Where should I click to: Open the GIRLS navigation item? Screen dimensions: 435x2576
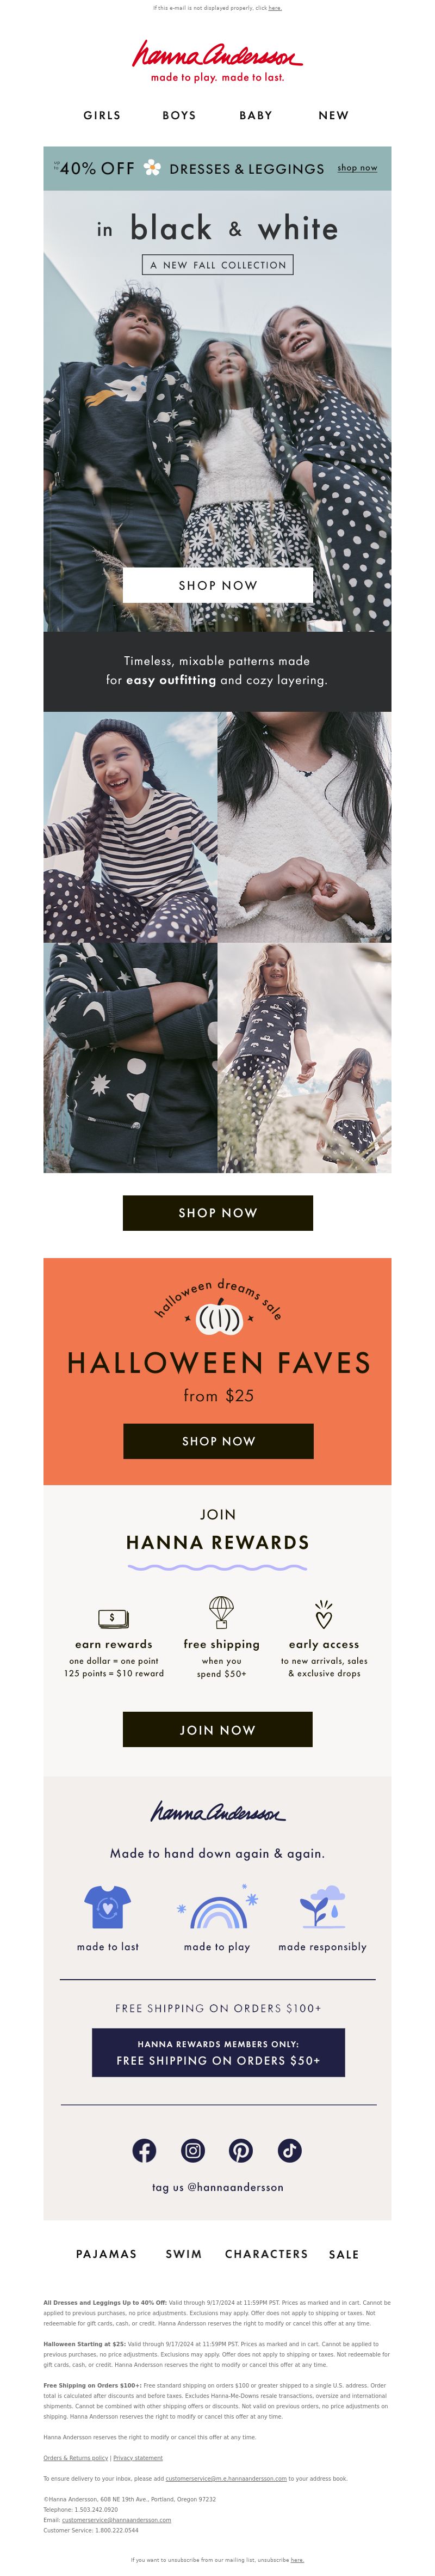pyautogui.click(x=102, y=116)
